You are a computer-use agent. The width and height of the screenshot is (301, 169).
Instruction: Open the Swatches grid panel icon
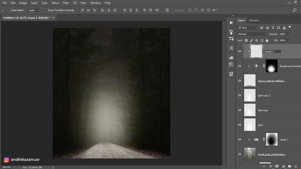[x=231, y=64]
